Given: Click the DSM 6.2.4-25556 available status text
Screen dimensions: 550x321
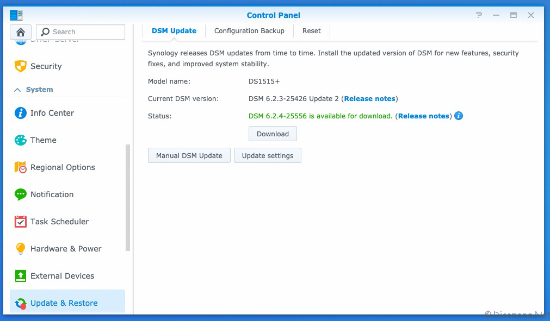Looking at the screenshot, I should point(320,116).
